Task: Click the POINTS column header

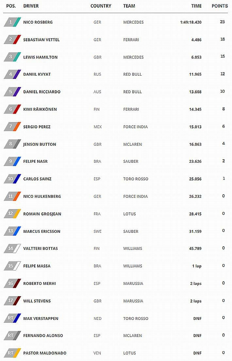Action: click(x=220, y=6)
